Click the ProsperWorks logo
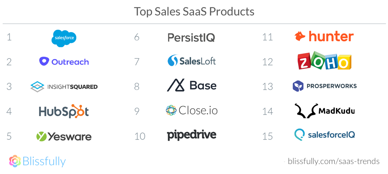The image size is (388, 174). (x=325, y=86)
